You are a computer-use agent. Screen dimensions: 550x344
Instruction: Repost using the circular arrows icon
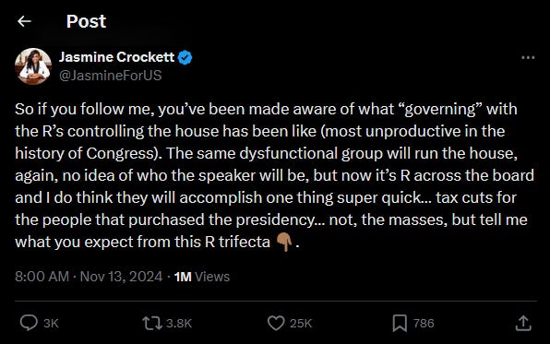pos(152,323)
